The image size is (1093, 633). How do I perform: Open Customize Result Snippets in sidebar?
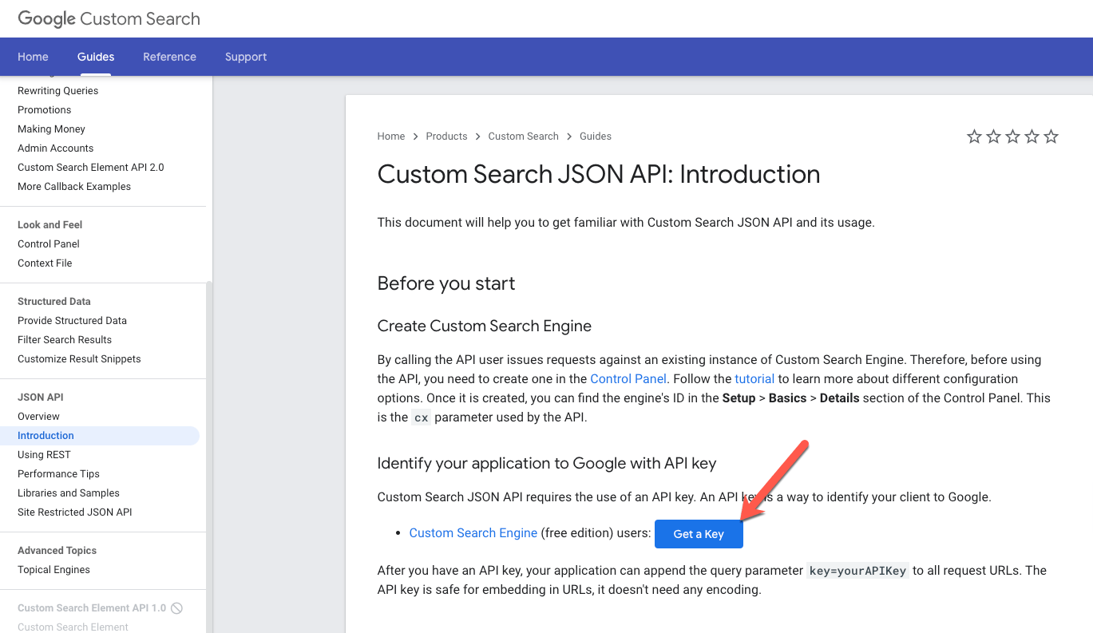click(79, 359)
